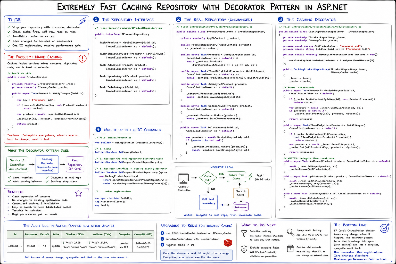Click the lightning bolt icon in TL;DR box

click(x=82, y=21)
